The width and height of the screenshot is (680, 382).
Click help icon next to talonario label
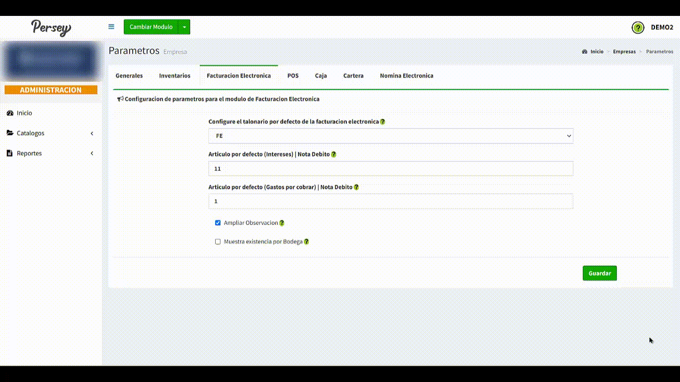tap(382, 121)
